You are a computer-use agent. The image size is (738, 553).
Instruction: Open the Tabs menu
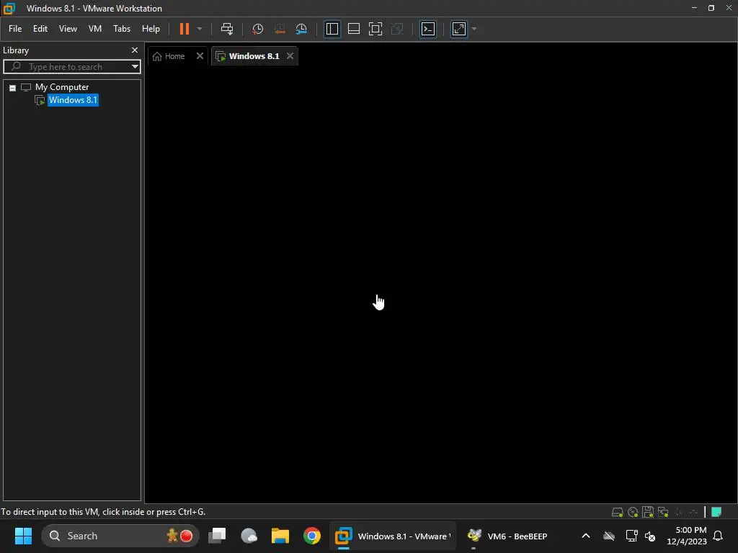point(121,29)
